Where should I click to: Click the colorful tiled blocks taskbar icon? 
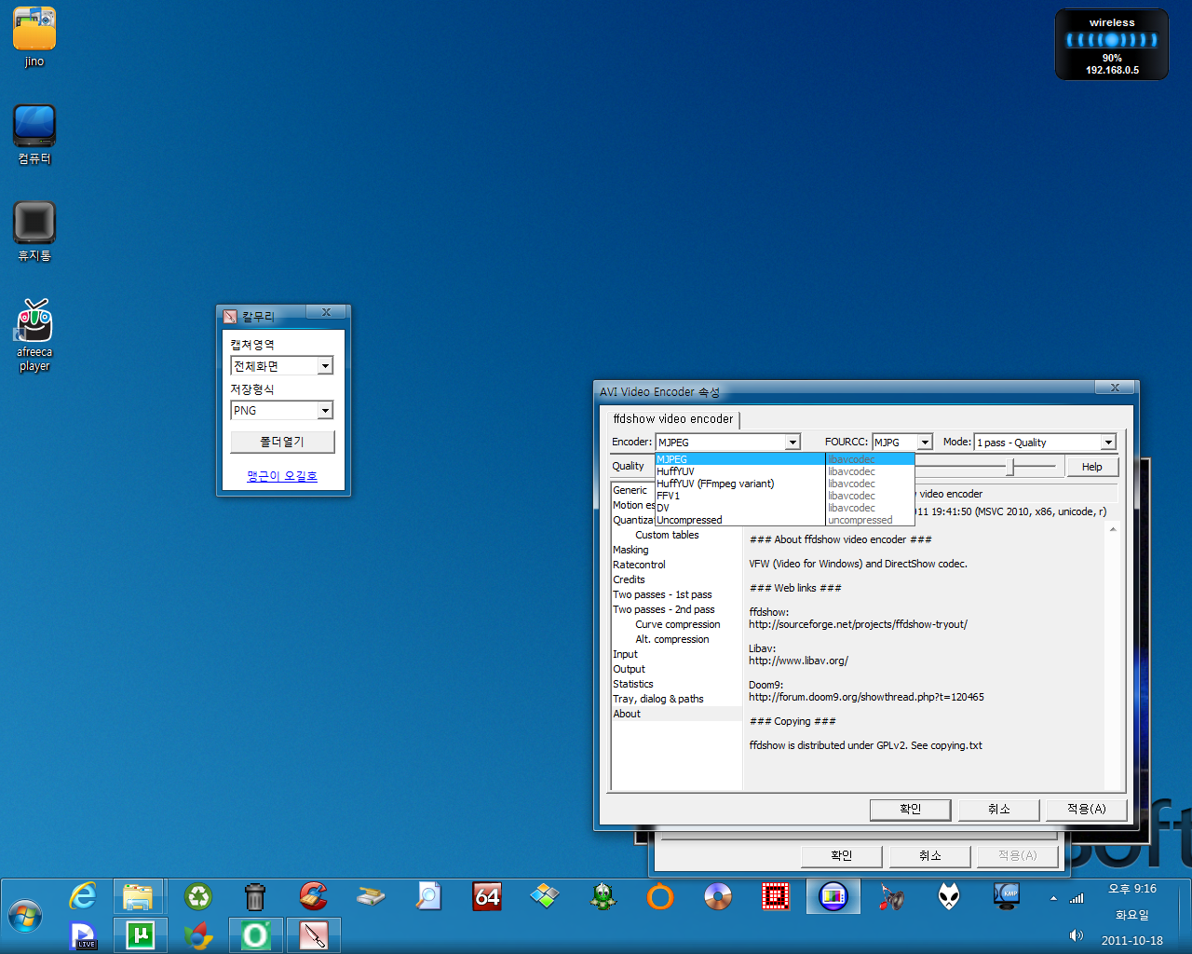coord(545,896)
